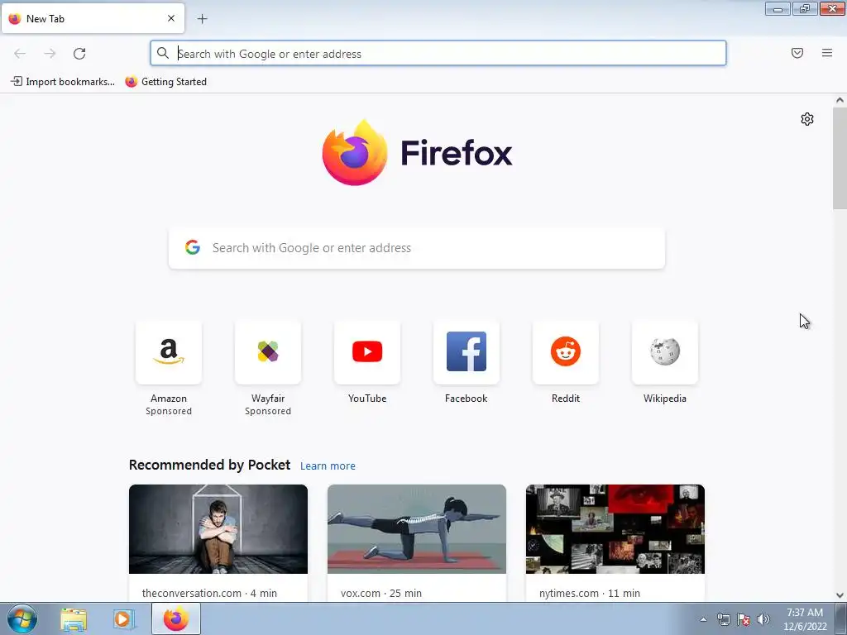847x635 pixels.
Task: Close the New Tab tab
Action: [171, 18]
